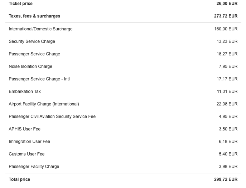This screenshot has height=188, width=246.
Task: Select the 7,95 EUR noise charge amount
Action: (228, 66)
